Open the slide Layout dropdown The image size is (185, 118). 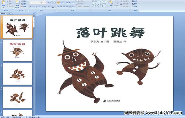coord(24,1)
